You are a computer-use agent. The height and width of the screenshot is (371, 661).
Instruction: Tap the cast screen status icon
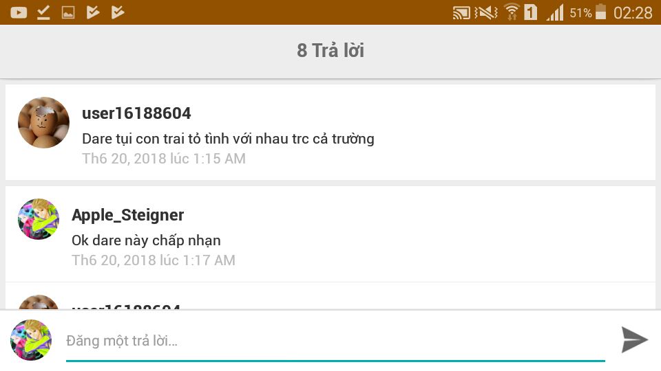click(461, 12)
